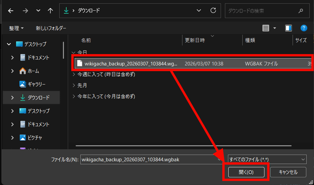The image size is (314, 185).
Task: Go back with the left arrow button
Action: pos(11,11)
